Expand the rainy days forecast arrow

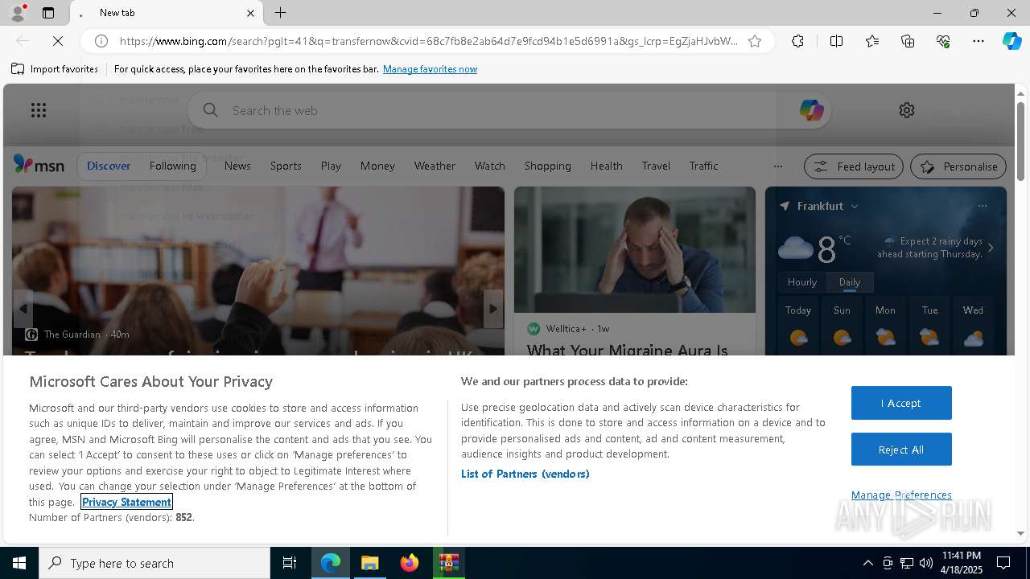click(991, 248)
